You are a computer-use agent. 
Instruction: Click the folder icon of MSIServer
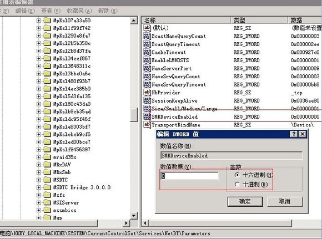pos(47,203)
